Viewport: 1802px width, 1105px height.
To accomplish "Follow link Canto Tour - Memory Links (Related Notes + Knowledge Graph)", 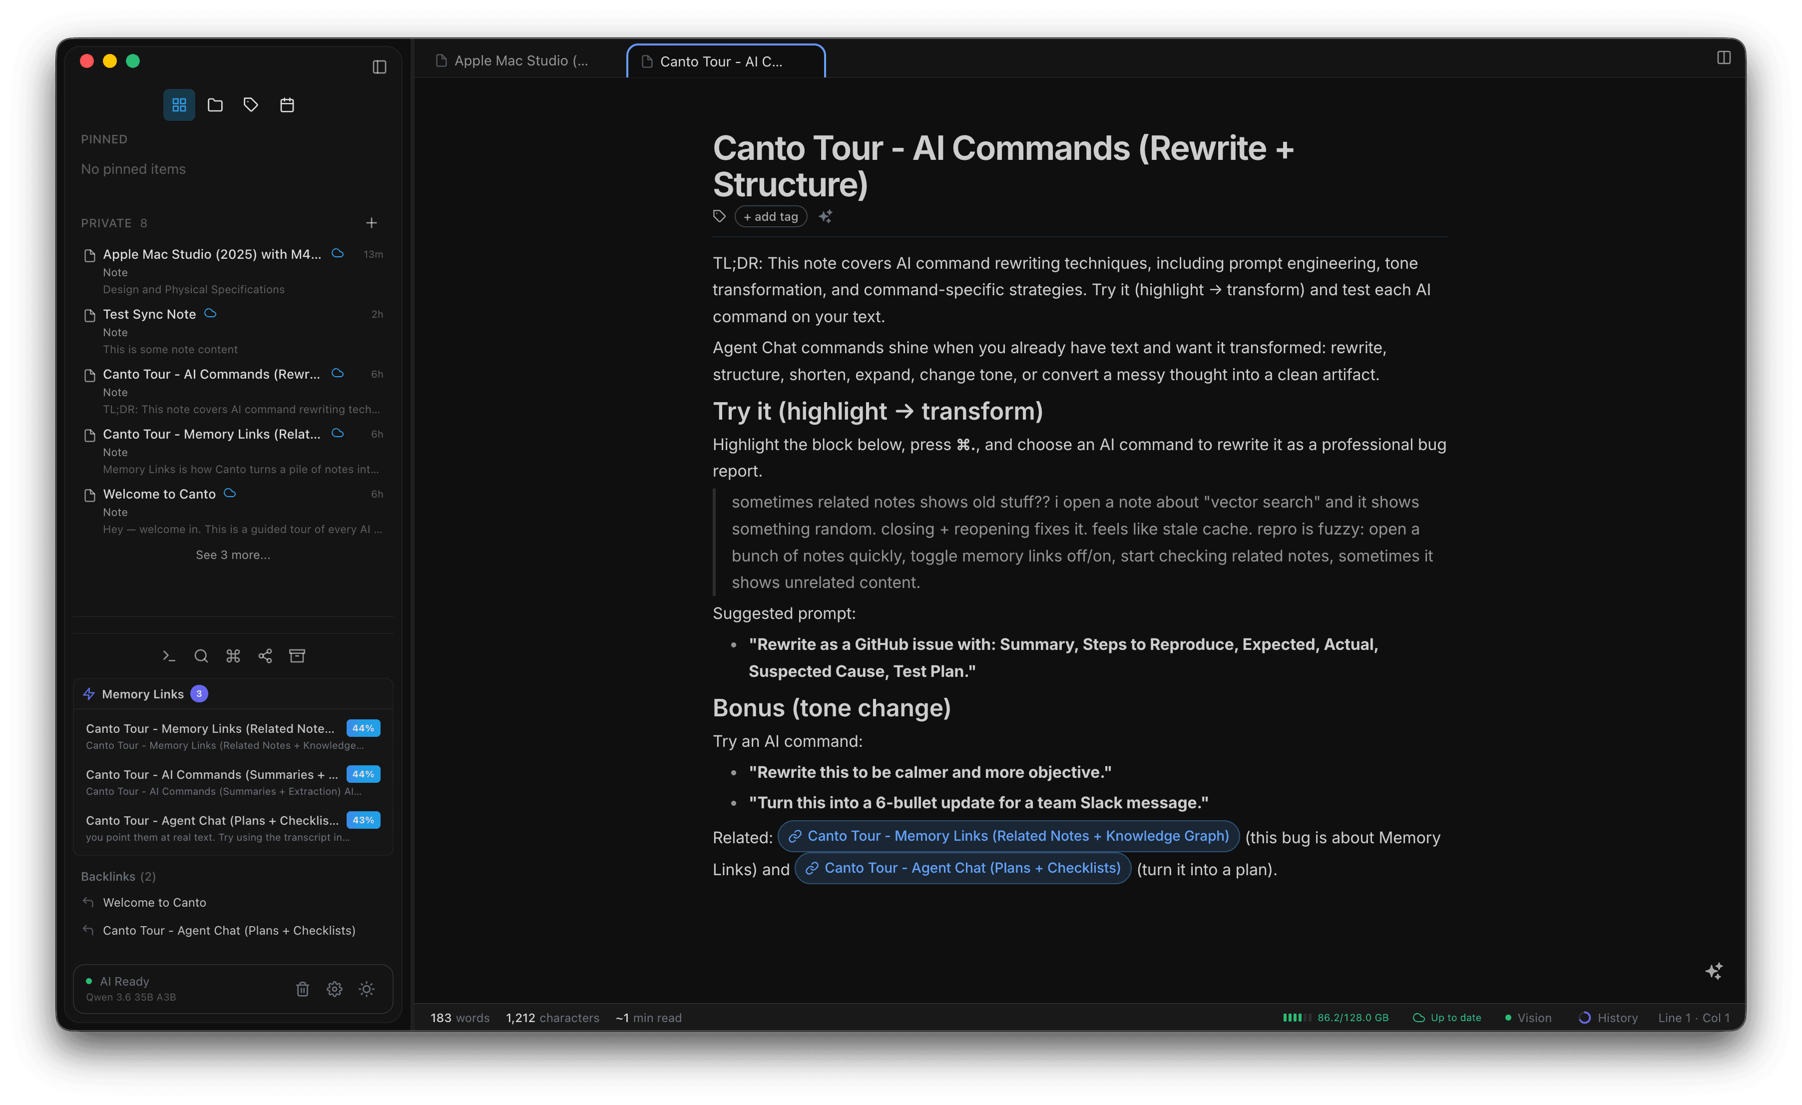I will (x=1008, y=836).
